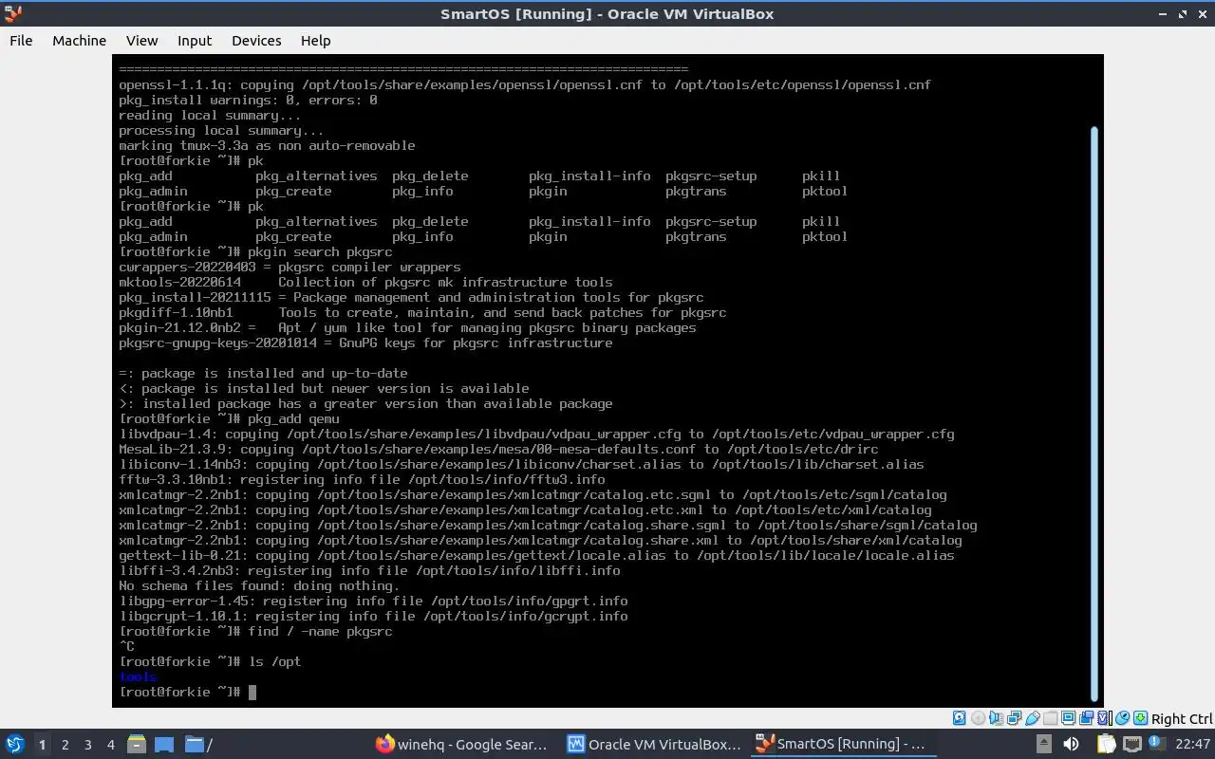This screenshot has height=759, width=1215.
Task: Switch to virtual desktop 4
Action: (110, 745)
